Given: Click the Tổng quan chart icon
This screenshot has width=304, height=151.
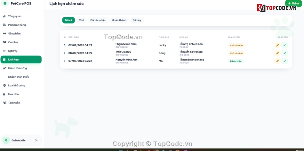Looking at the screenshot, I should coord(4,16).
